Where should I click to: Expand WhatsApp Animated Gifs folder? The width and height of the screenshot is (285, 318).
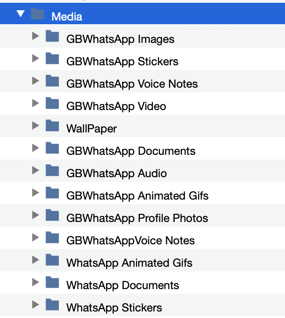pos(36,260)
